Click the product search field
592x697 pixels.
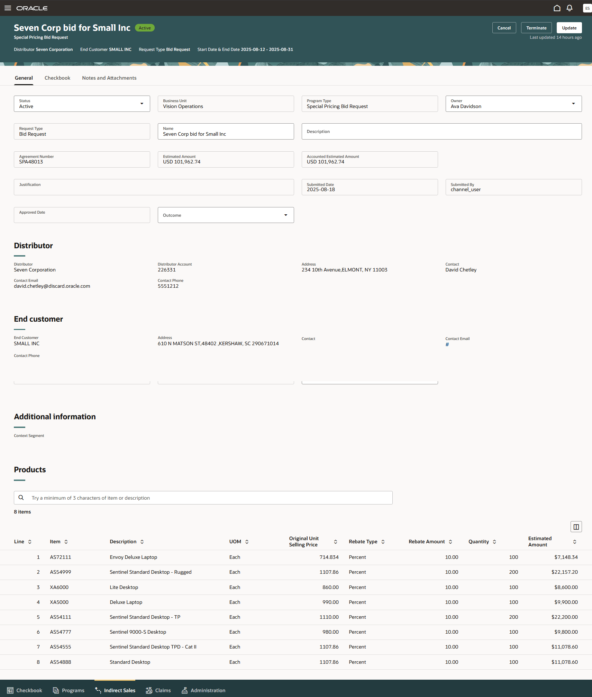click(203, 498)
